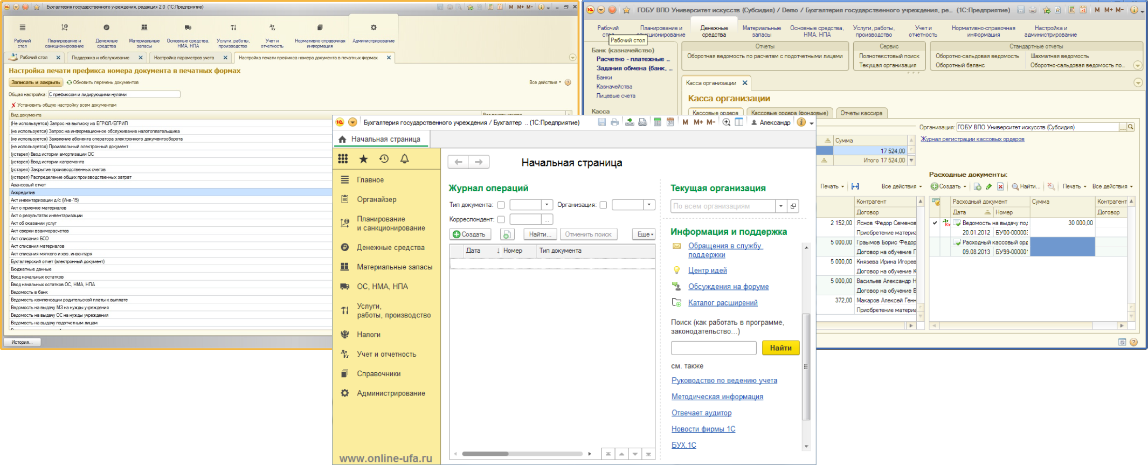Toggle the Организация checkbox in Журнал операций
The height and width of the screenshot is (465, 1148).
[603, 205]
